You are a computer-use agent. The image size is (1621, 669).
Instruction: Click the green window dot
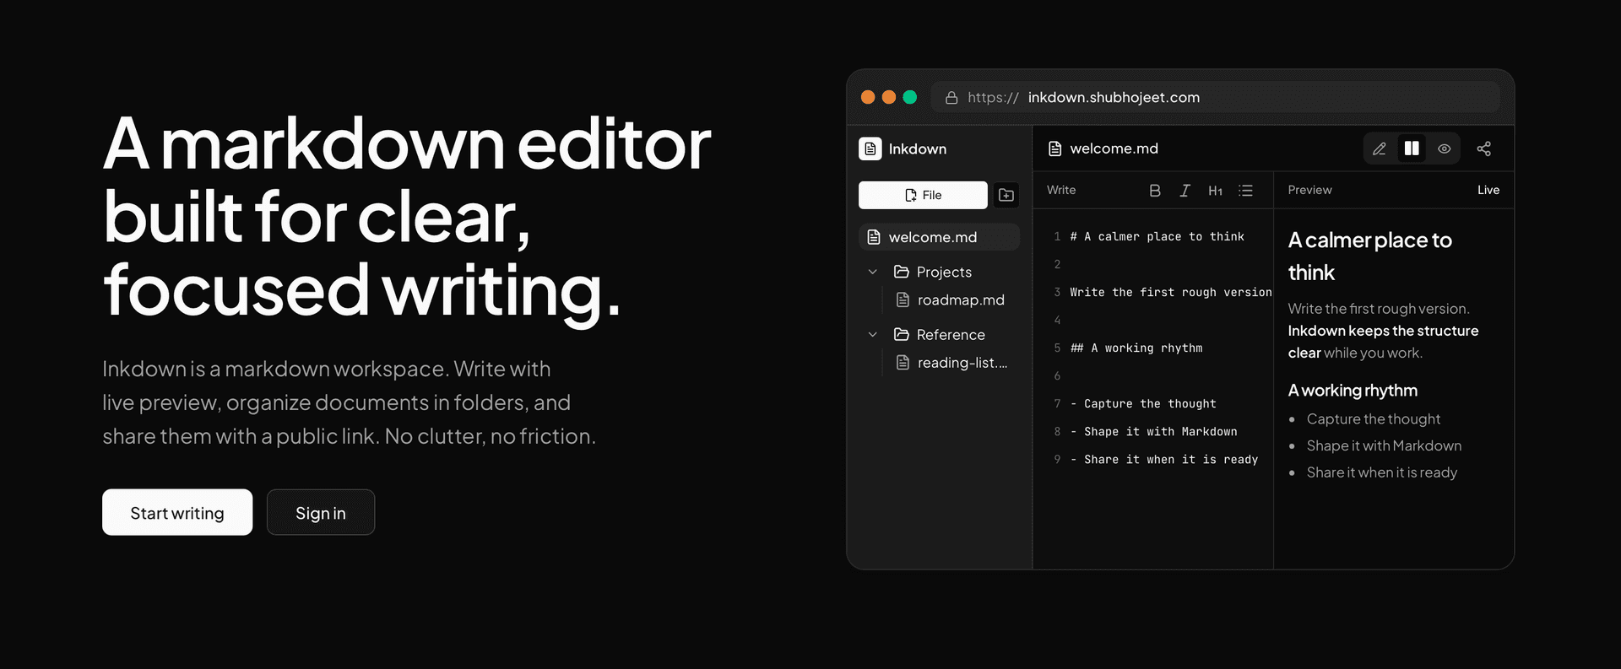point(910,97)
